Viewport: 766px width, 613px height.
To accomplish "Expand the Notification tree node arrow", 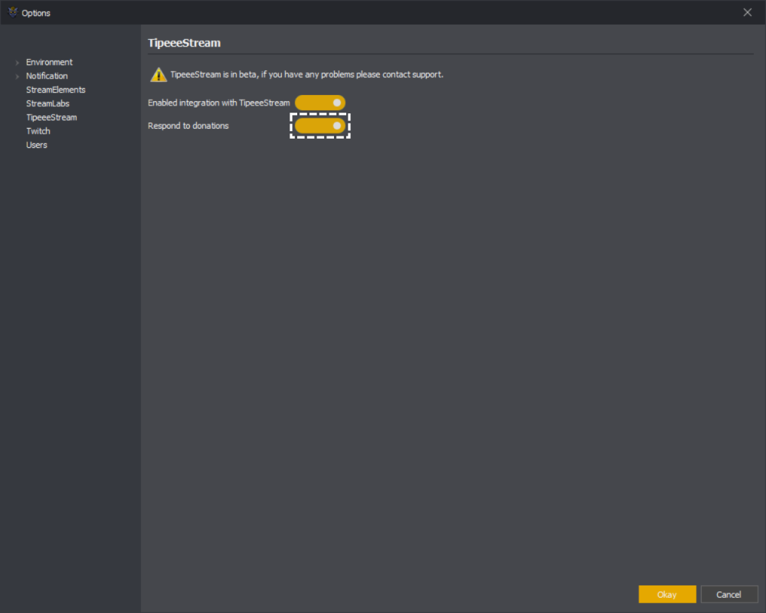I will coord(18,77).
